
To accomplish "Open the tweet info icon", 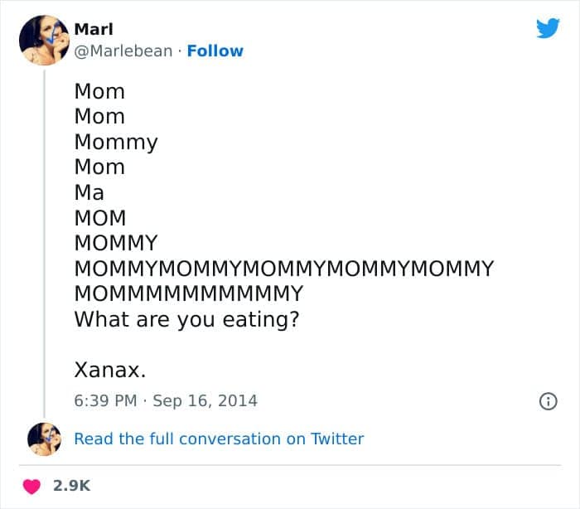I will point(548,401).
